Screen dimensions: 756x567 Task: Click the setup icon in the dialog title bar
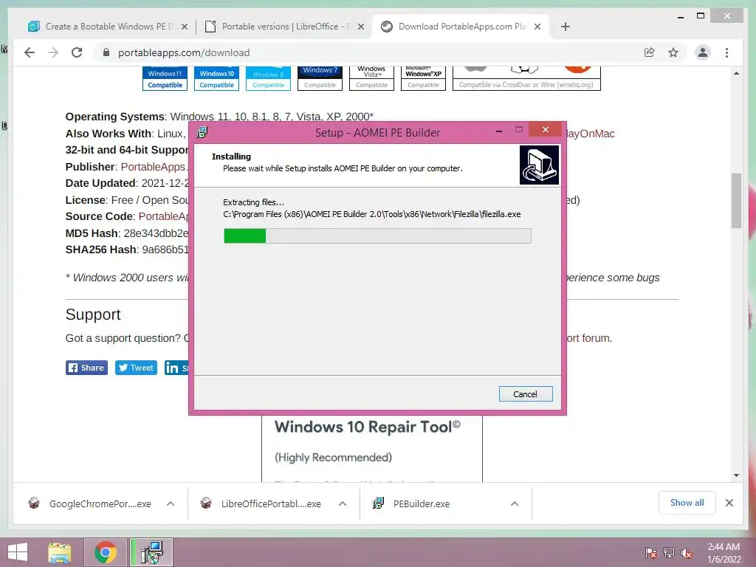click(x=202, y=133)
